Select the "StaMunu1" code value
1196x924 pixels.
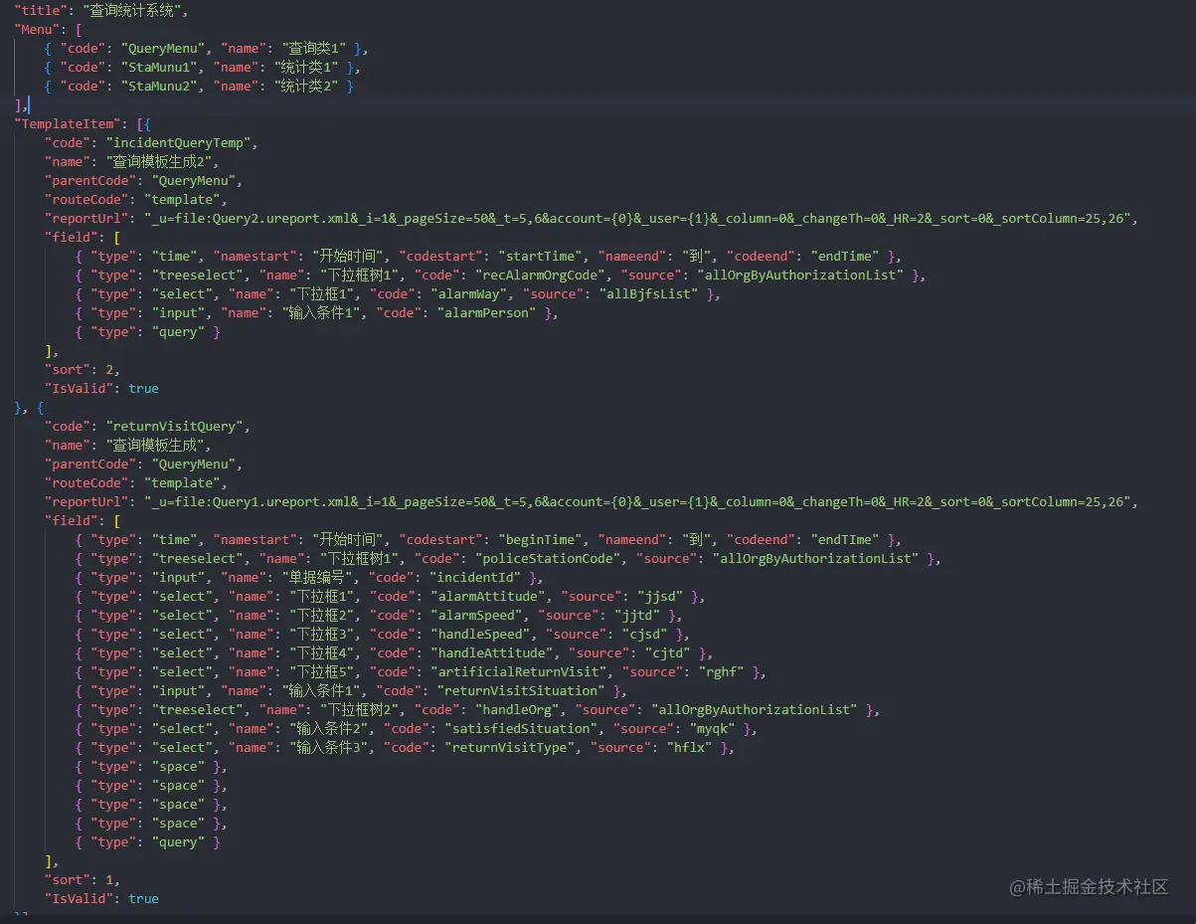[x=159, y=68]
